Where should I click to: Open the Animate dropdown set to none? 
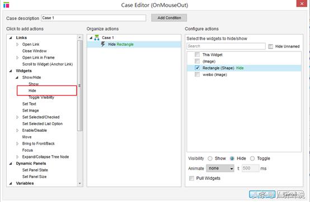coord(220,169)
